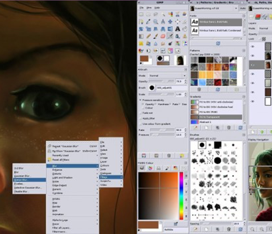
Task: Click the yellow Heal tool icon
Action: 141,44
